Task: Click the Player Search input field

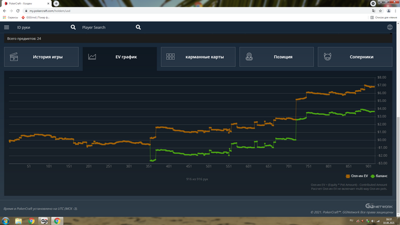Action: (107, 27)
